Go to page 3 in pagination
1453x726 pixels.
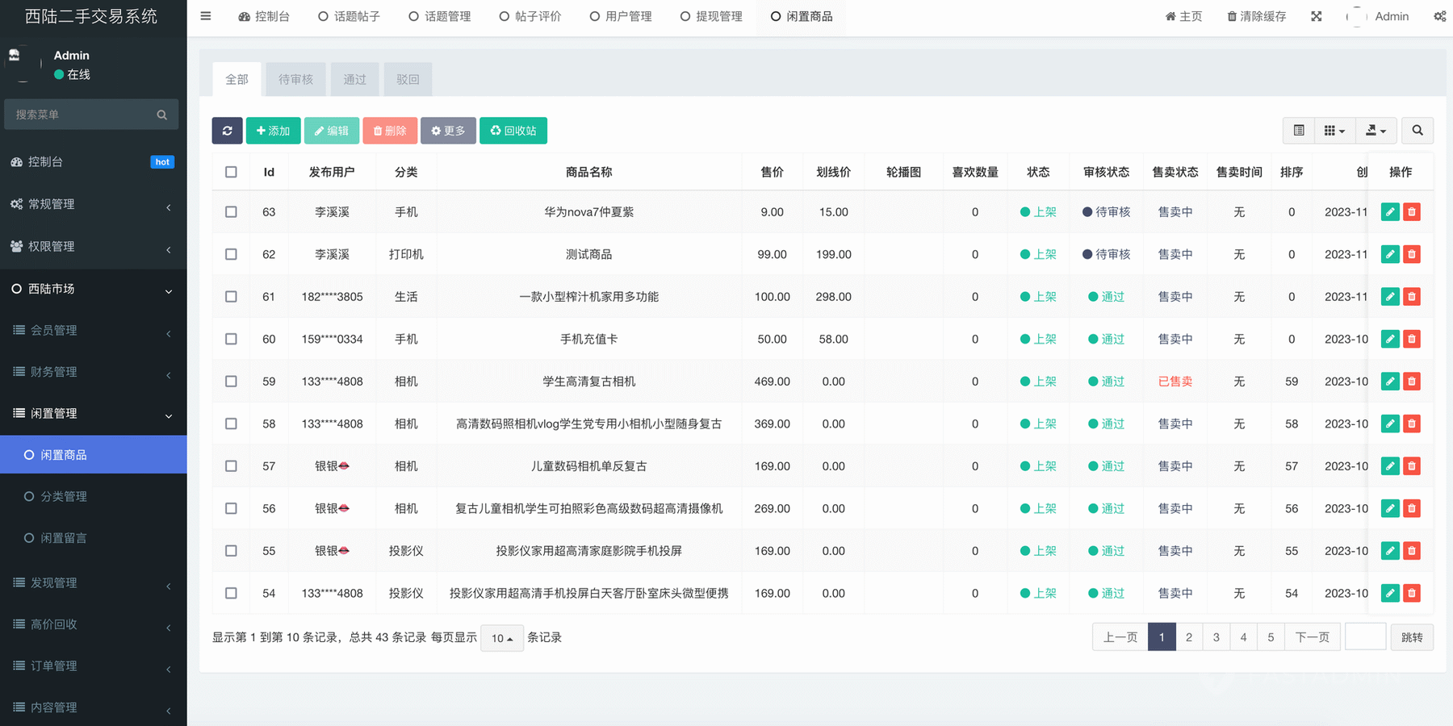1216,637
